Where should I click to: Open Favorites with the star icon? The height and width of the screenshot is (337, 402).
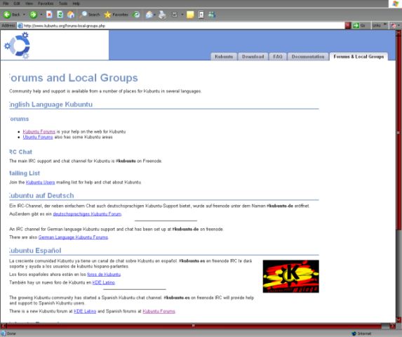coord(107,15)
